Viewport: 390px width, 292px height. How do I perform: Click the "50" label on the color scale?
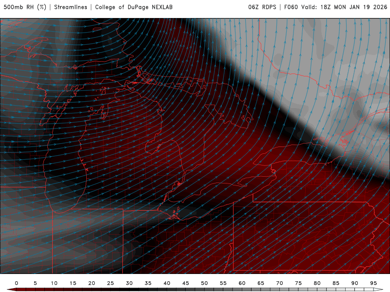coord(204,283)
